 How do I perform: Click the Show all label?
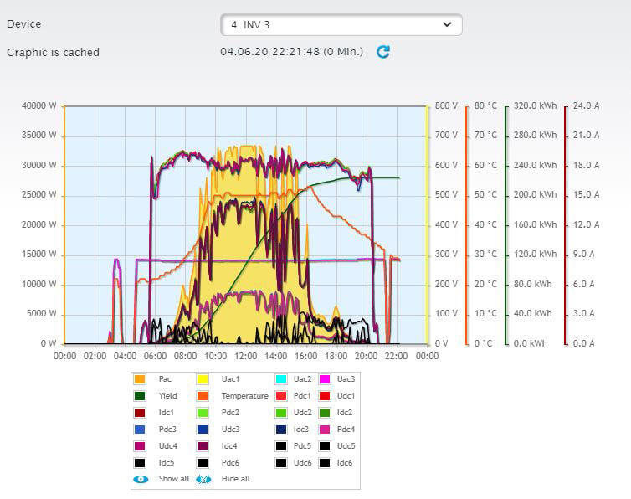[x=174, y=479]
